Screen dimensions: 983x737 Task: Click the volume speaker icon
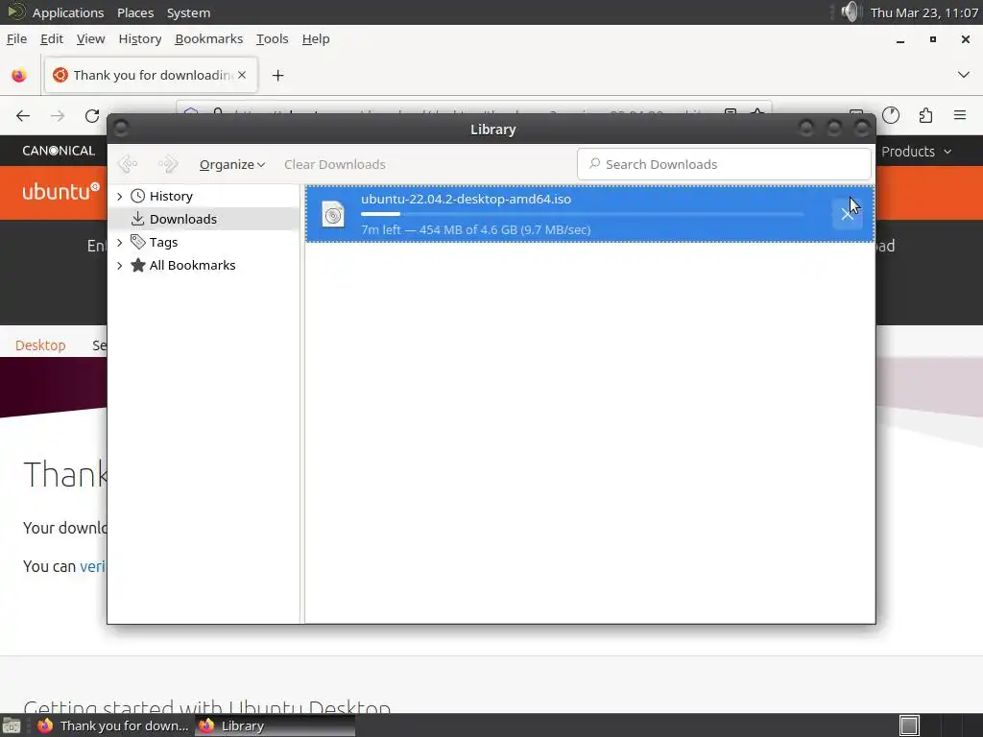[x=851, y=12]
